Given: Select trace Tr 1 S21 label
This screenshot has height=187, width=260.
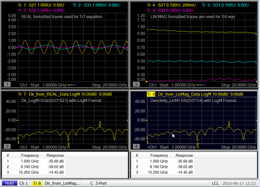Looking at the screenshot, I should pyautogui.click(x=41, y=5).
